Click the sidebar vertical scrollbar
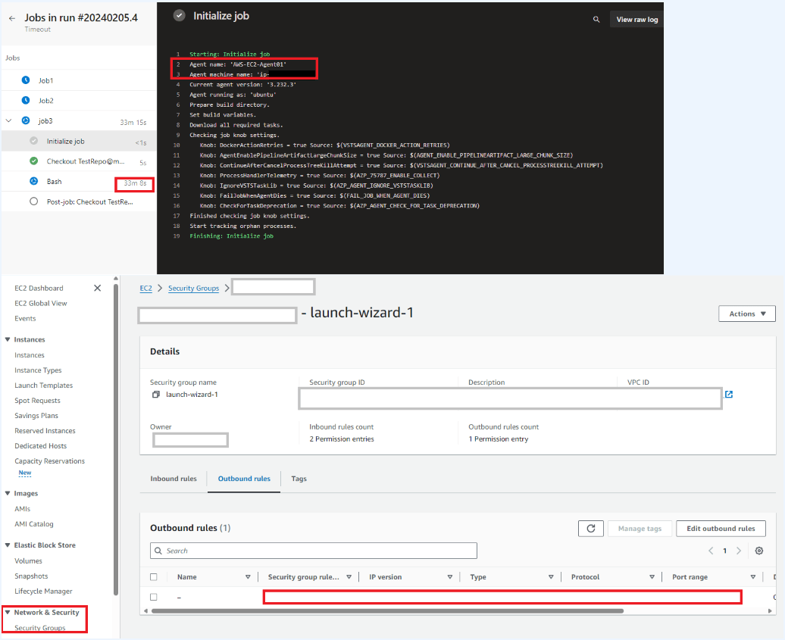The image size is (785, 640). pos(116,439)
